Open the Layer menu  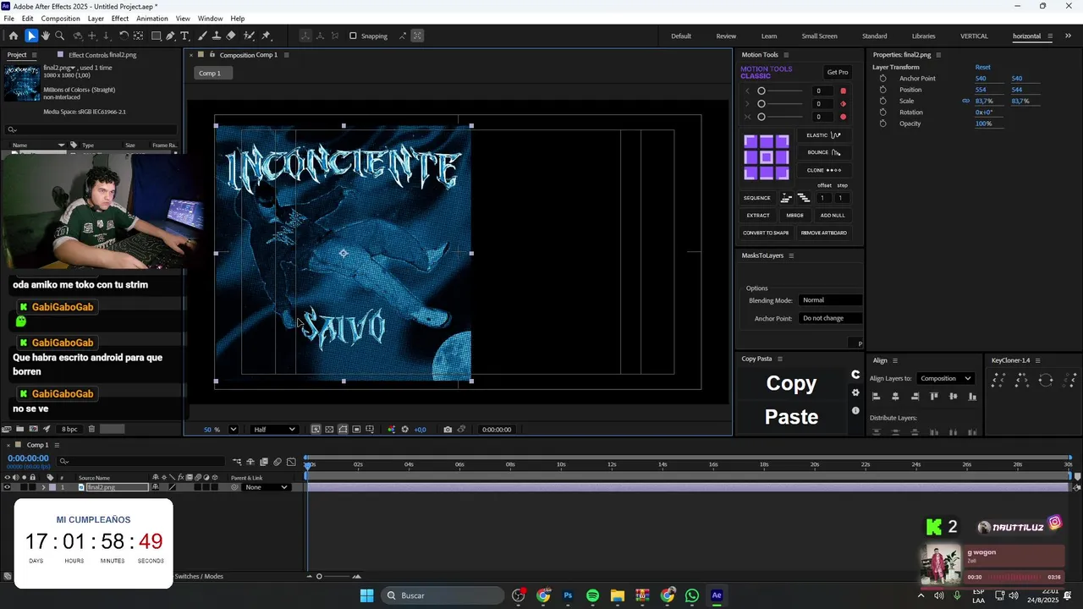[96, 19]
